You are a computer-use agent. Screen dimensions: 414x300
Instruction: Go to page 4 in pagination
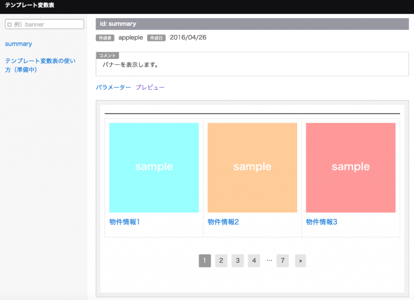click(x=254, y=261)
